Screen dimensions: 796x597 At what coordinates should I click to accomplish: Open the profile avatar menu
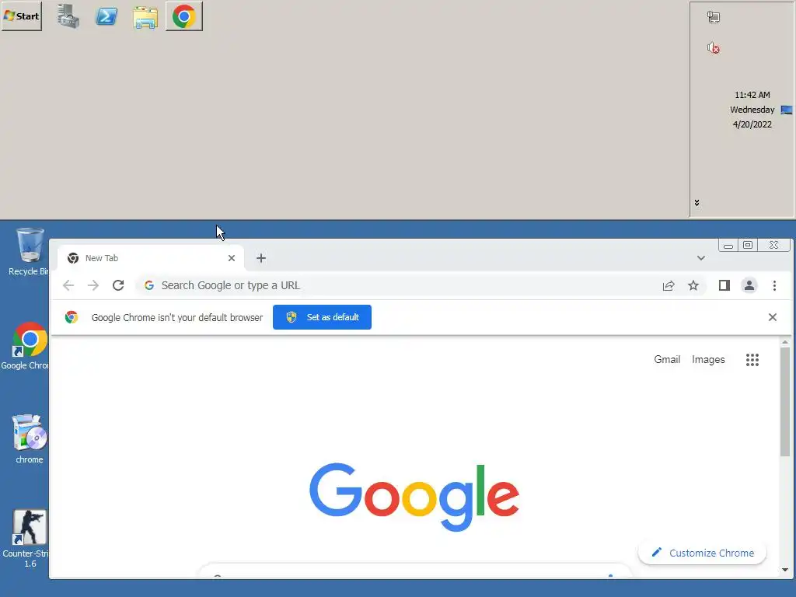749,285
